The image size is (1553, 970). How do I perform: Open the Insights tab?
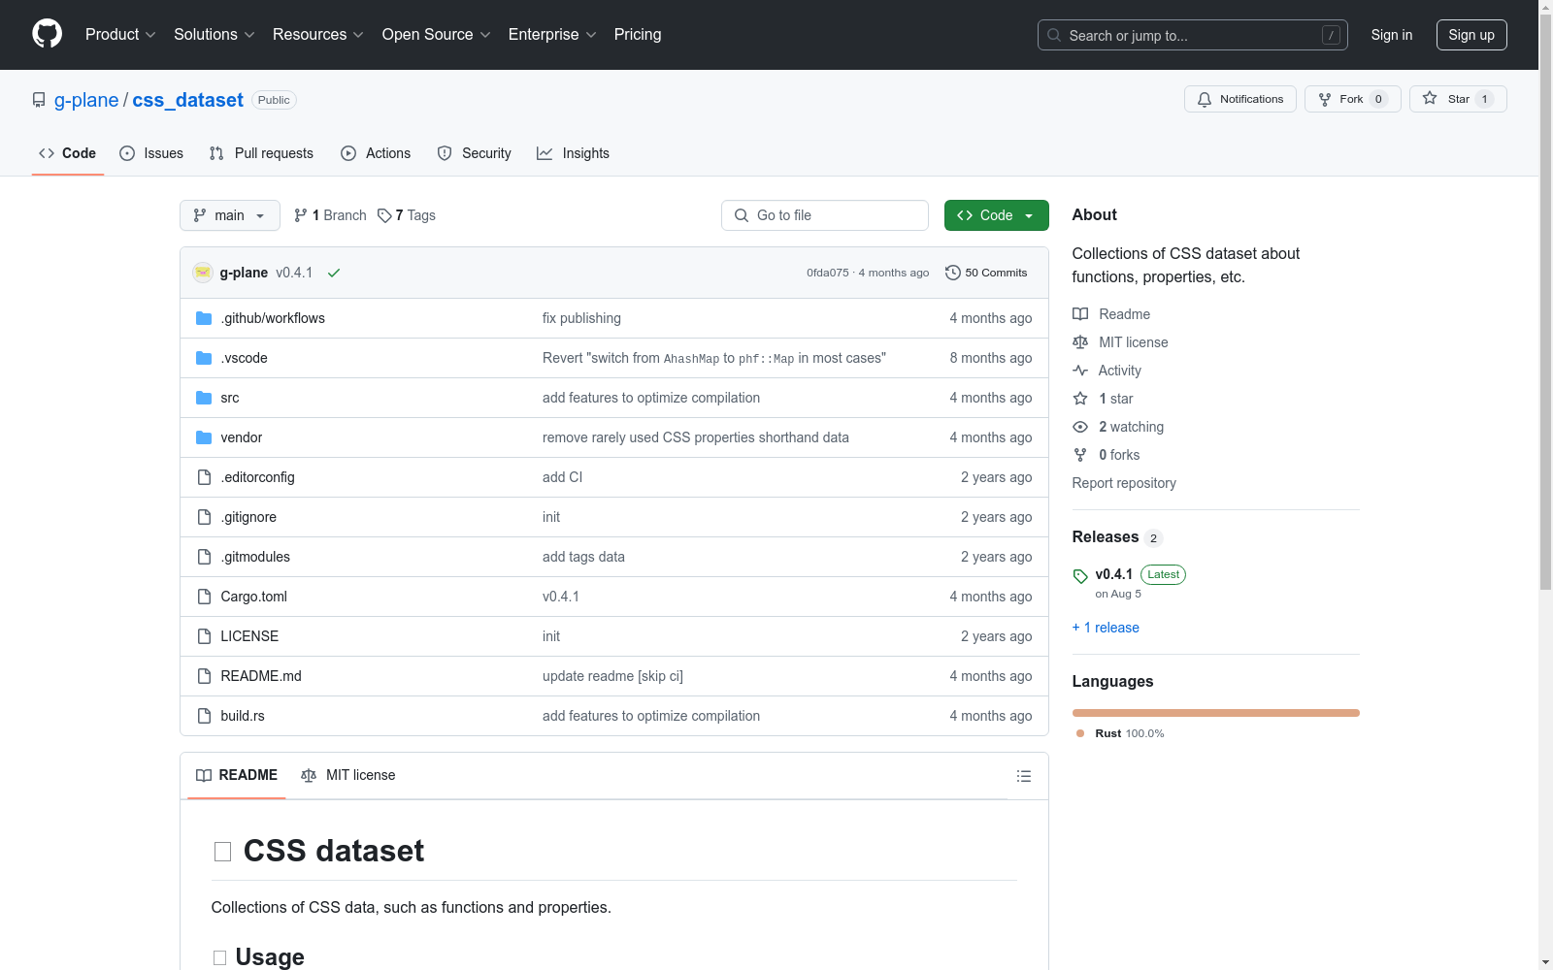tap(574, 153)
